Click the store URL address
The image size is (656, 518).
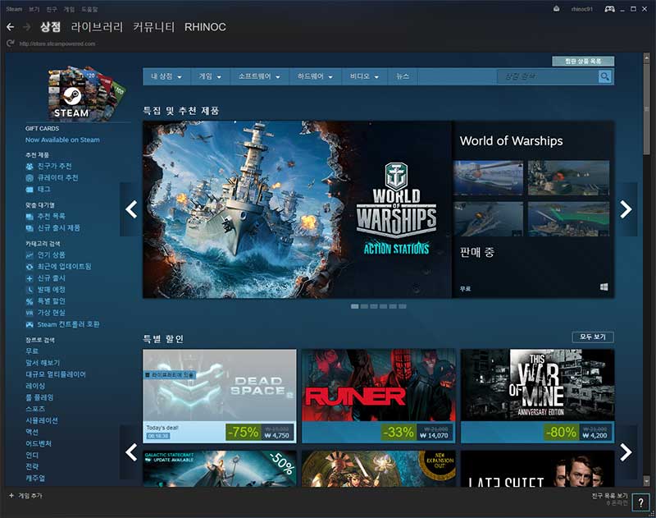57,44
